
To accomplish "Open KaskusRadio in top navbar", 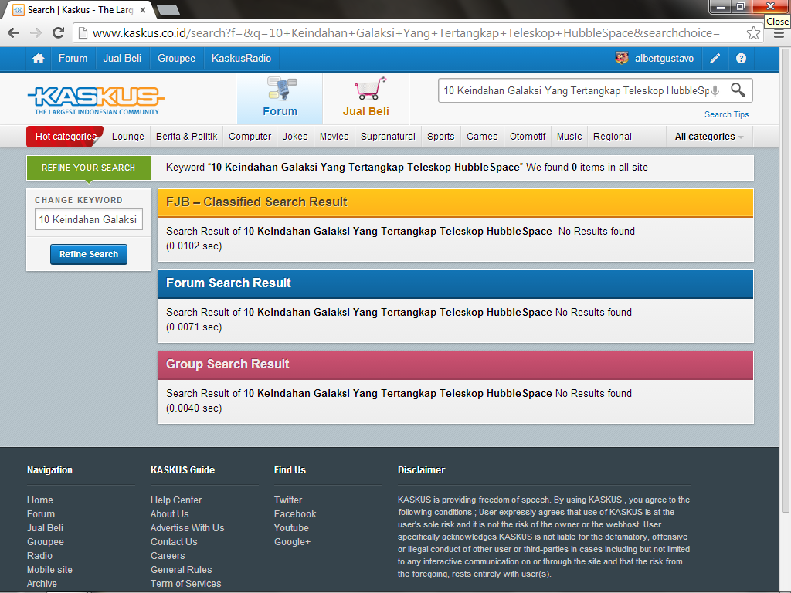I will point(241,59).
